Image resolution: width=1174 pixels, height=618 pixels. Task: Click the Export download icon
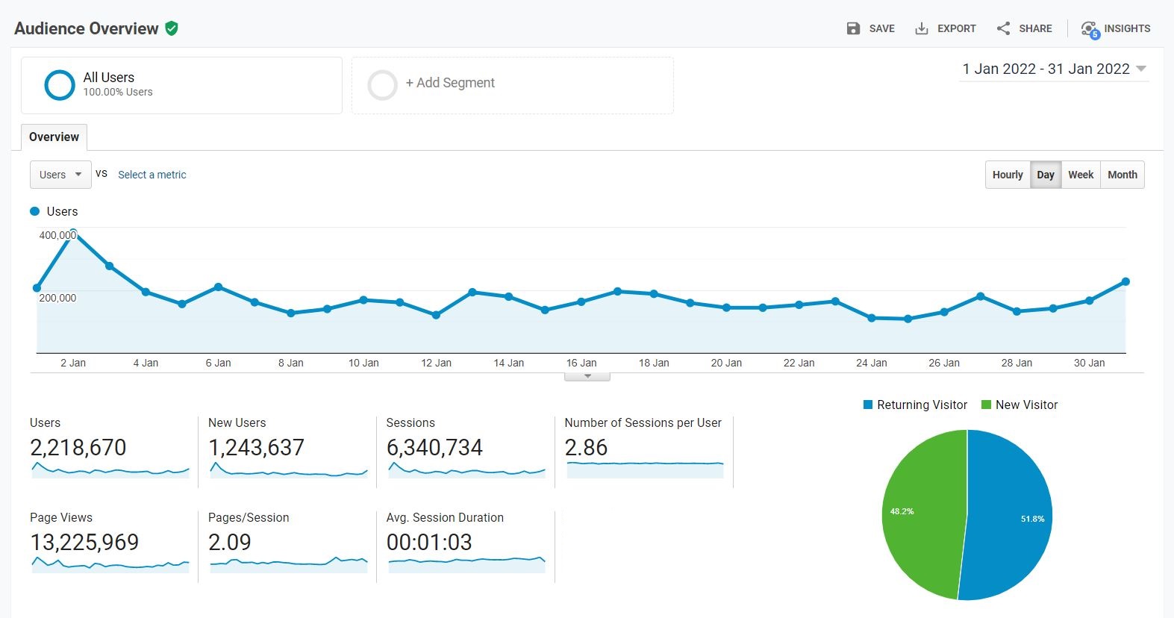pyautogui.click(x=922, y=28)
